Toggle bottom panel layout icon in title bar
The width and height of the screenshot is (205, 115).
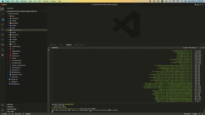click(x=198, y=4)
